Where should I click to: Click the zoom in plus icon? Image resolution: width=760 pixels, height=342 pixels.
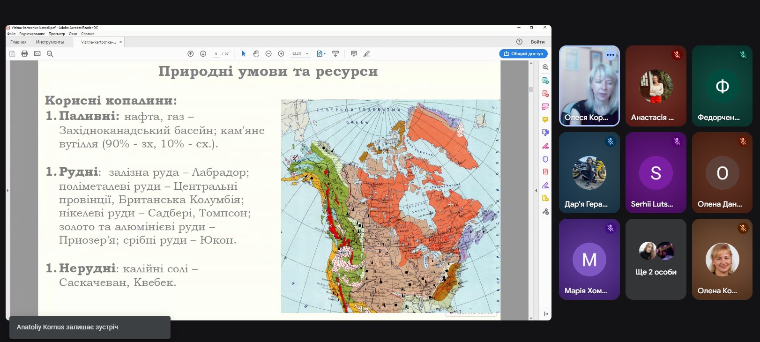[x=281, y=54]
